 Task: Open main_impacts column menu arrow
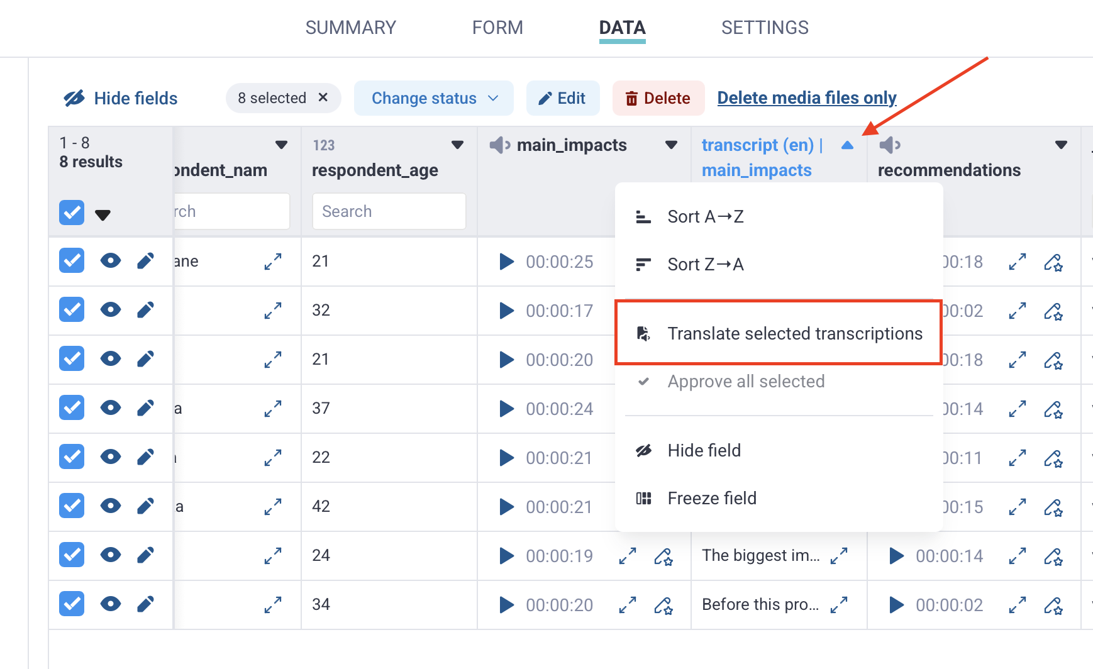672,145
